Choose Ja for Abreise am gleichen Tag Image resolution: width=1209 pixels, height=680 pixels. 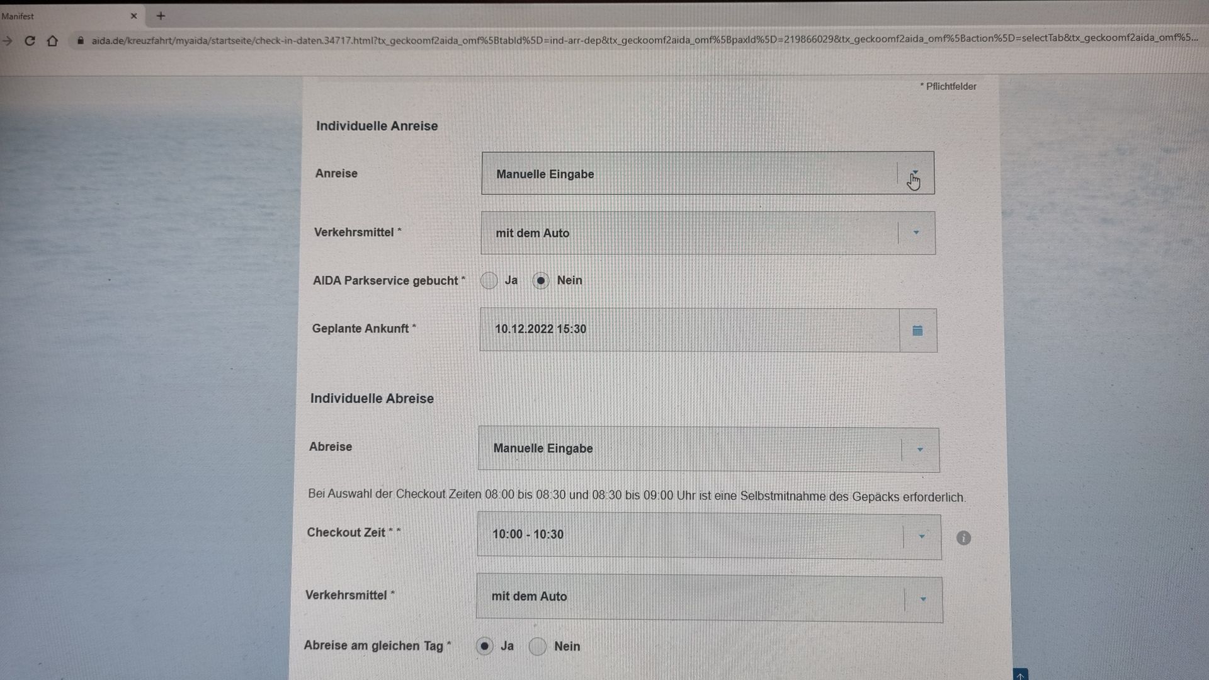484,646
